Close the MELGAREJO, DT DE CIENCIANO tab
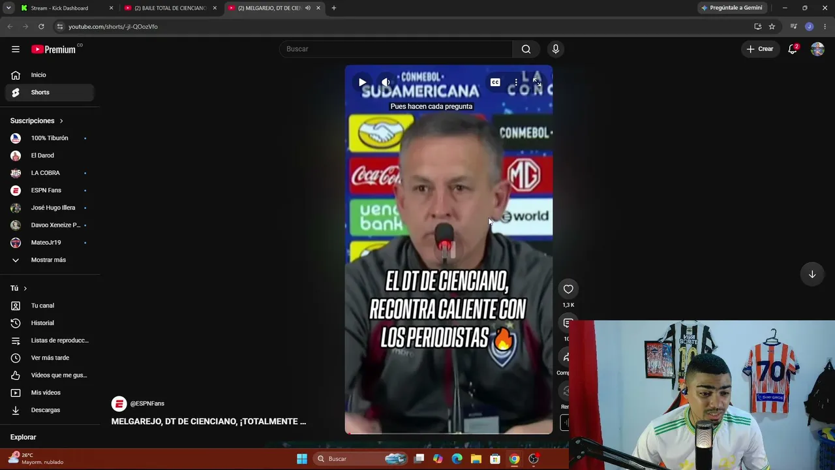 click(x=318, y=8)
